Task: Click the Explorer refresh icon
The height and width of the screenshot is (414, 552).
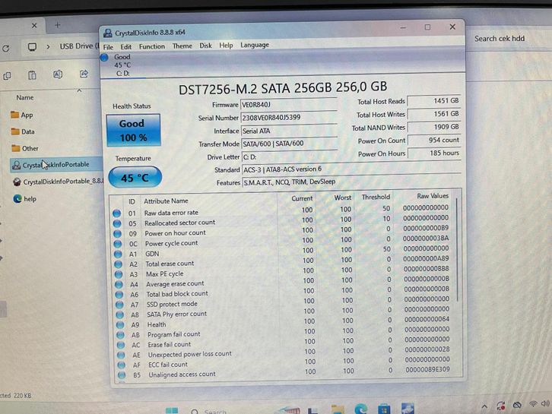Action: pyautogui.click(x=6, y=49)
